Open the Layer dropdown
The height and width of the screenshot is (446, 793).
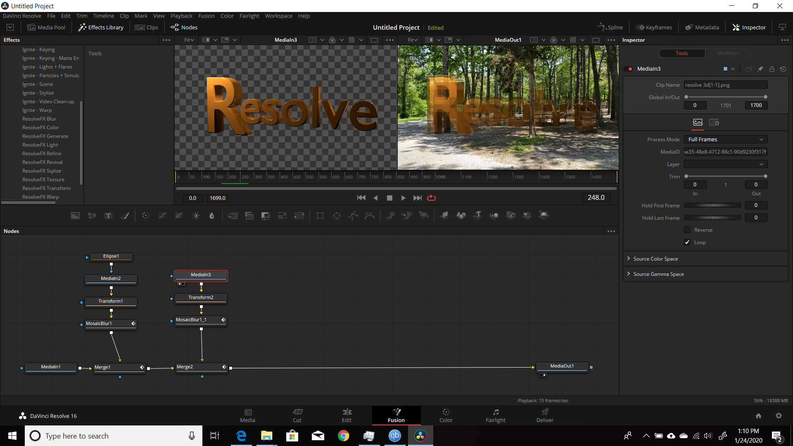pos(726,164)
